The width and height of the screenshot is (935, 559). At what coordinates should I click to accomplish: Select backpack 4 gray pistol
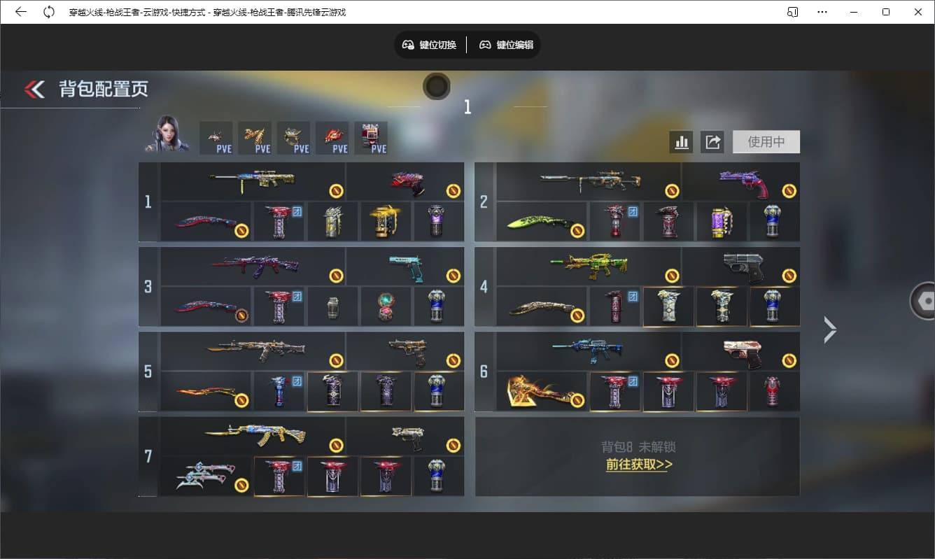[741, 267]
